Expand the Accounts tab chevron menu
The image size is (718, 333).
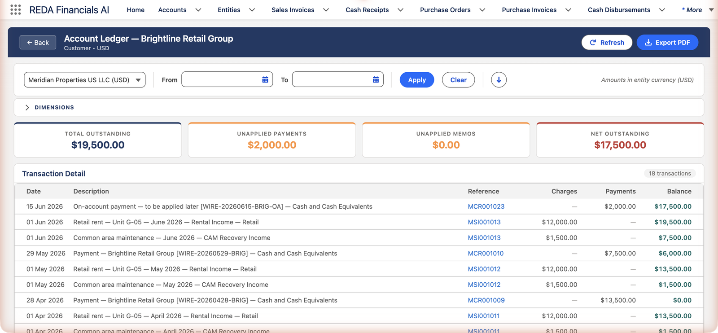pyautogui.click(x=198, y=10)
